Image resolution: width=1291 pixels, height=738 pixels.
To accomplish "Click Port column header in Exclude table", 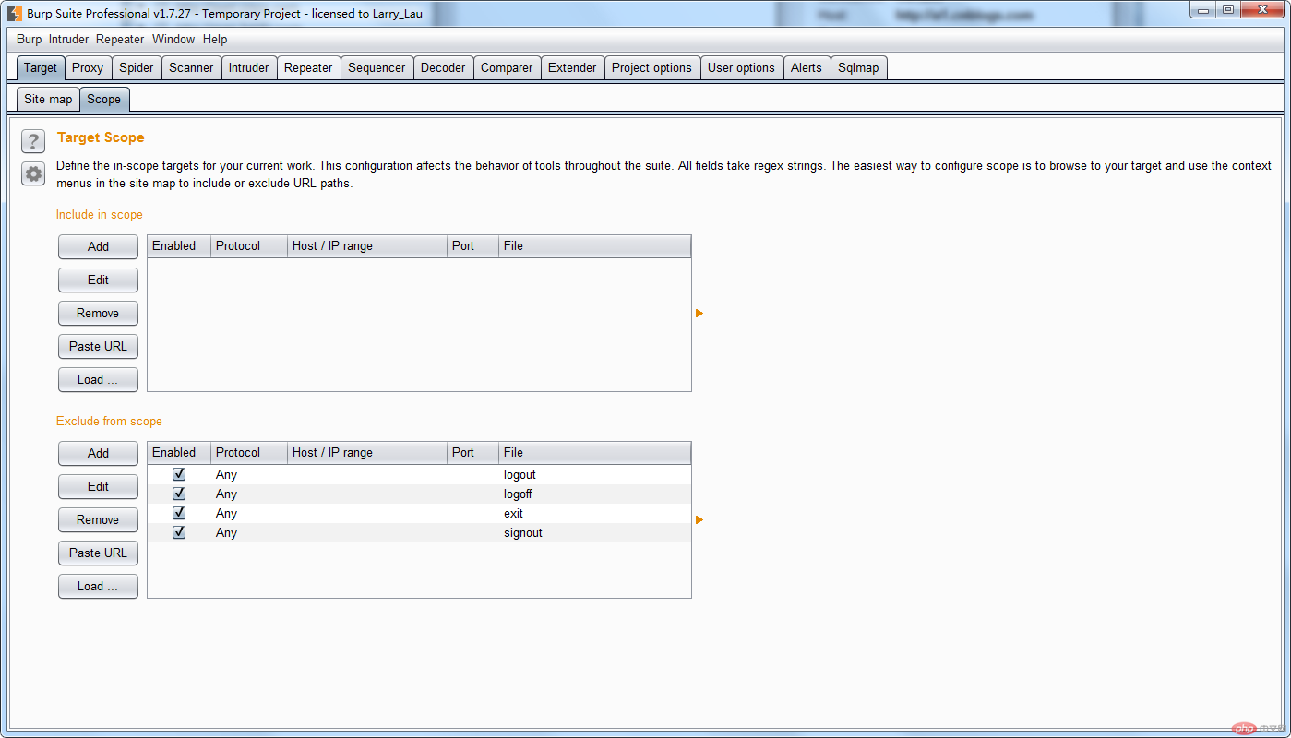I will click(x=473, y=453).
